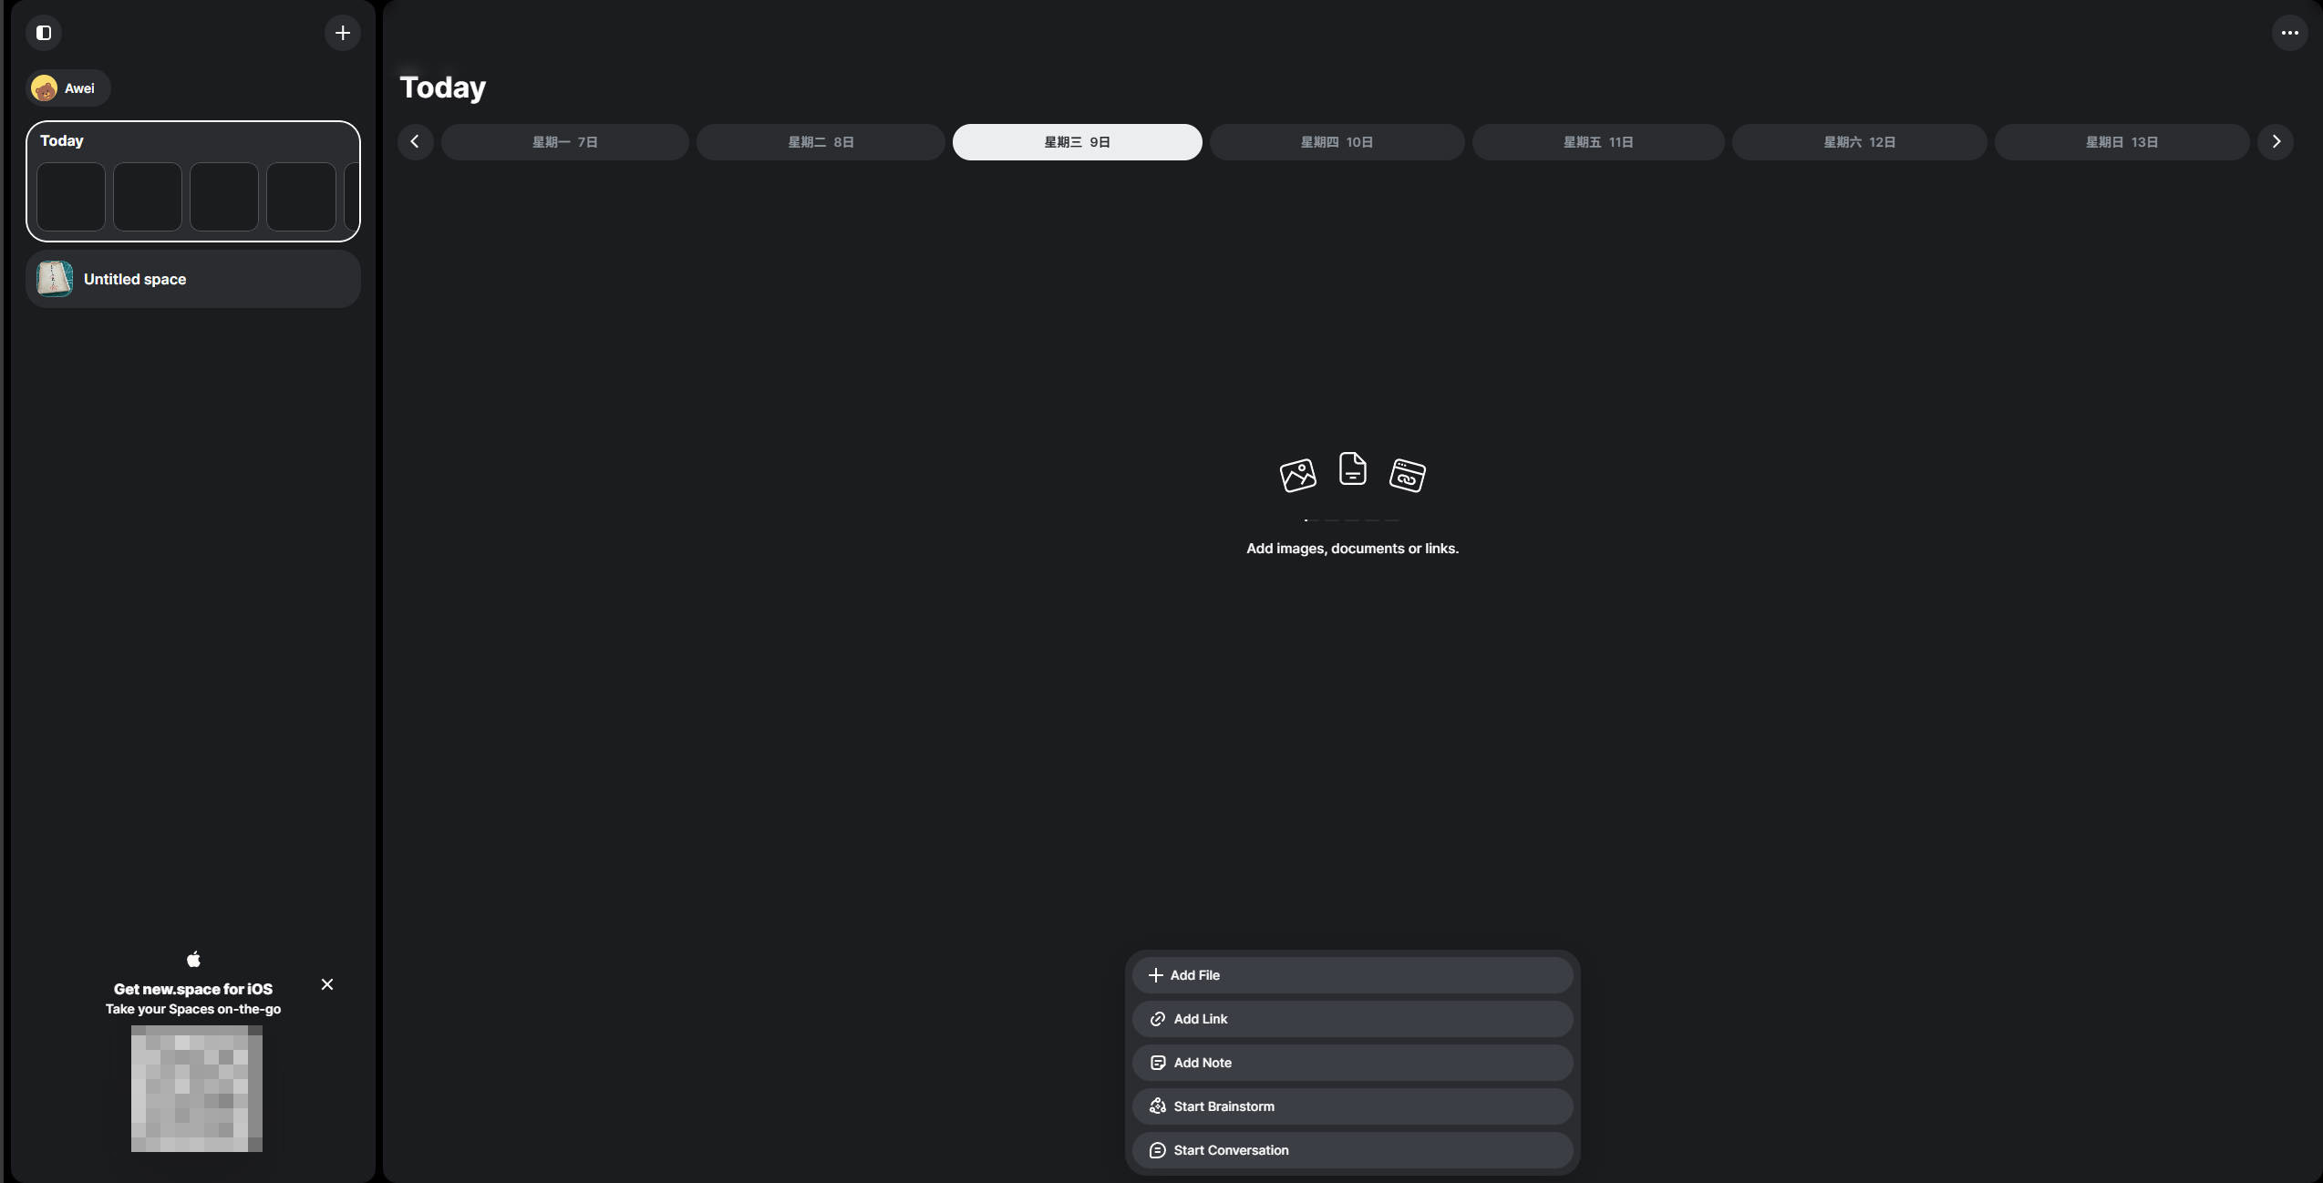Select the 星期三 9日 day tab
This screenshot has height=1183, width=2323.
pyautogui.click(x=1078, y=142)
